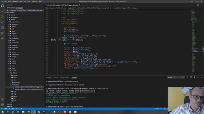204x114 pixels.
Task: Click the terminal command prompt line
Action: point(65,106)
